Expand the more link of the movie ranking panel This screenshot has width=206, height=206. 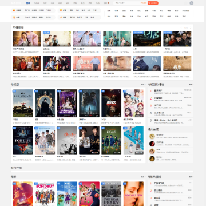[191, 177]
